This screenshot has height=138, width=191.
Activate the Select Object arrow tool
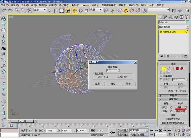pyautogui.click(x=49, y=11)
